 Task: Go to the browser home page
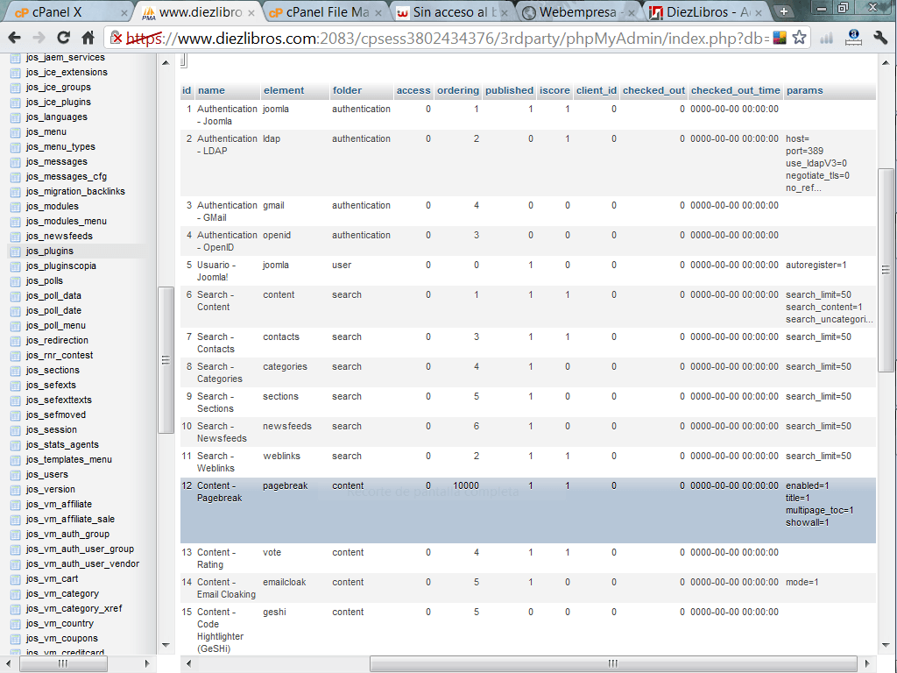pos(88,38)
